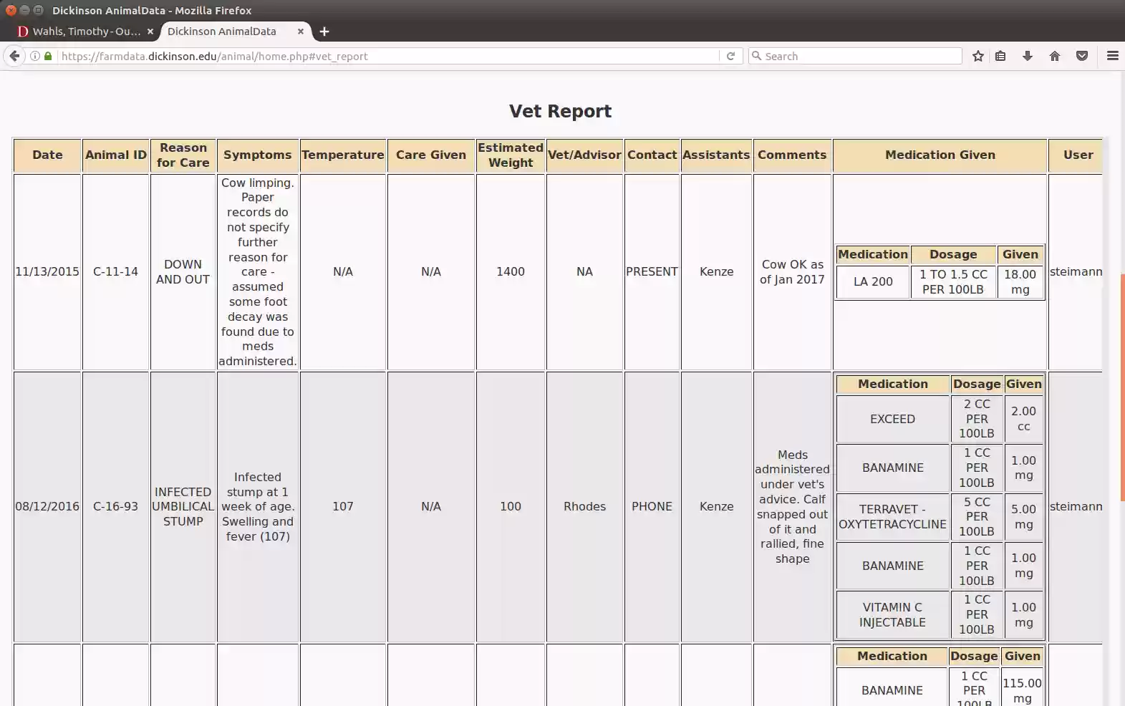
Task: Click the comment Cow OK as of Jan 2017
Action: [792, 272]
